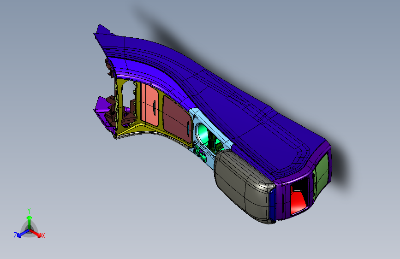Select the red rear vent opening
Viewport: 400px width, 259px height.
click(299, 202)
